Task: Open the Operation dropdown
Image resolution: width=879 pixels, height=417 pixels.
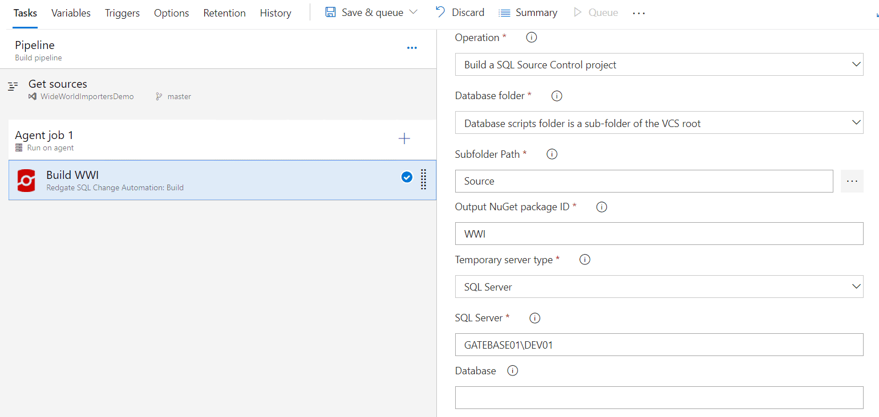Action: click(659, 64)
